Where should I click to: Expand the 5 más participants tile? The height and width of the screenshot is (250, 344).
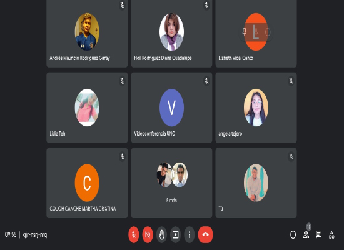[171, 183]
